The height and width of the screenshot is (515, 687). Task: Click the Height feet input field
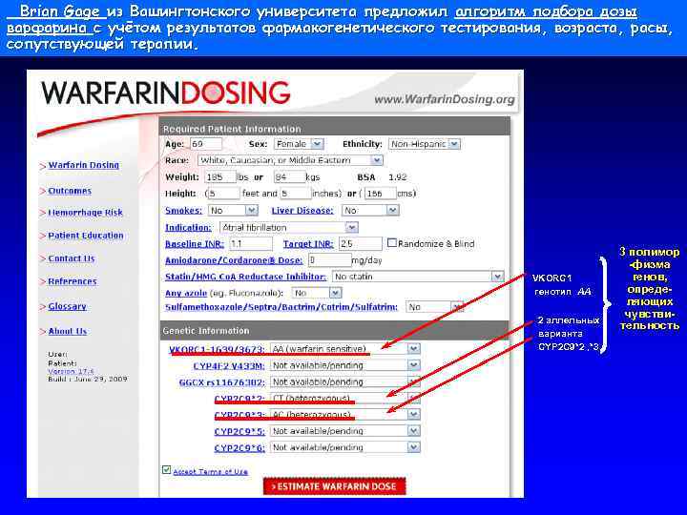[x=224, y=194]
